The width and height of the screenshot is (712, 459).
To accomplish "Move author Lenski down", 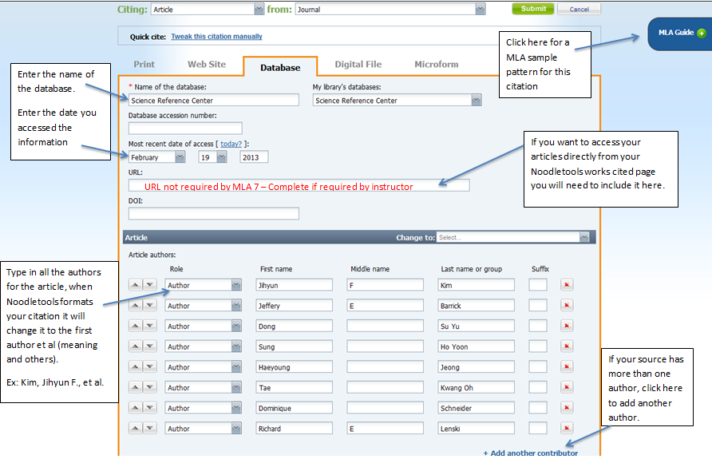I will 150,428.
